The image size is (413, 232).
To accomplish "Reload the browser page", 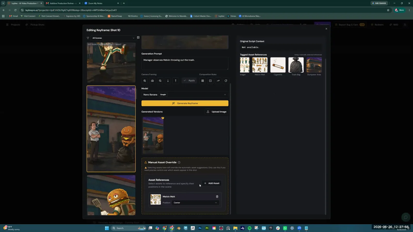I will [x=15, y=10].
